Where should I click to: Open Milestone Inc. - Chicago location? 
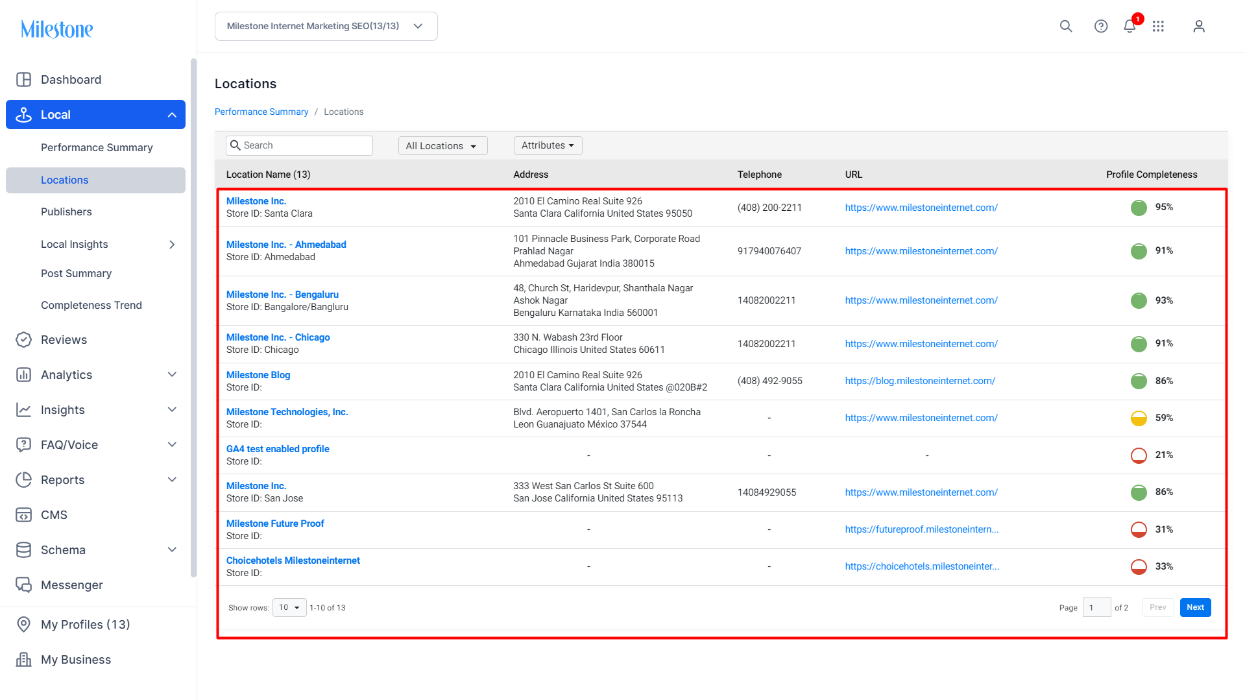point(278,337)
